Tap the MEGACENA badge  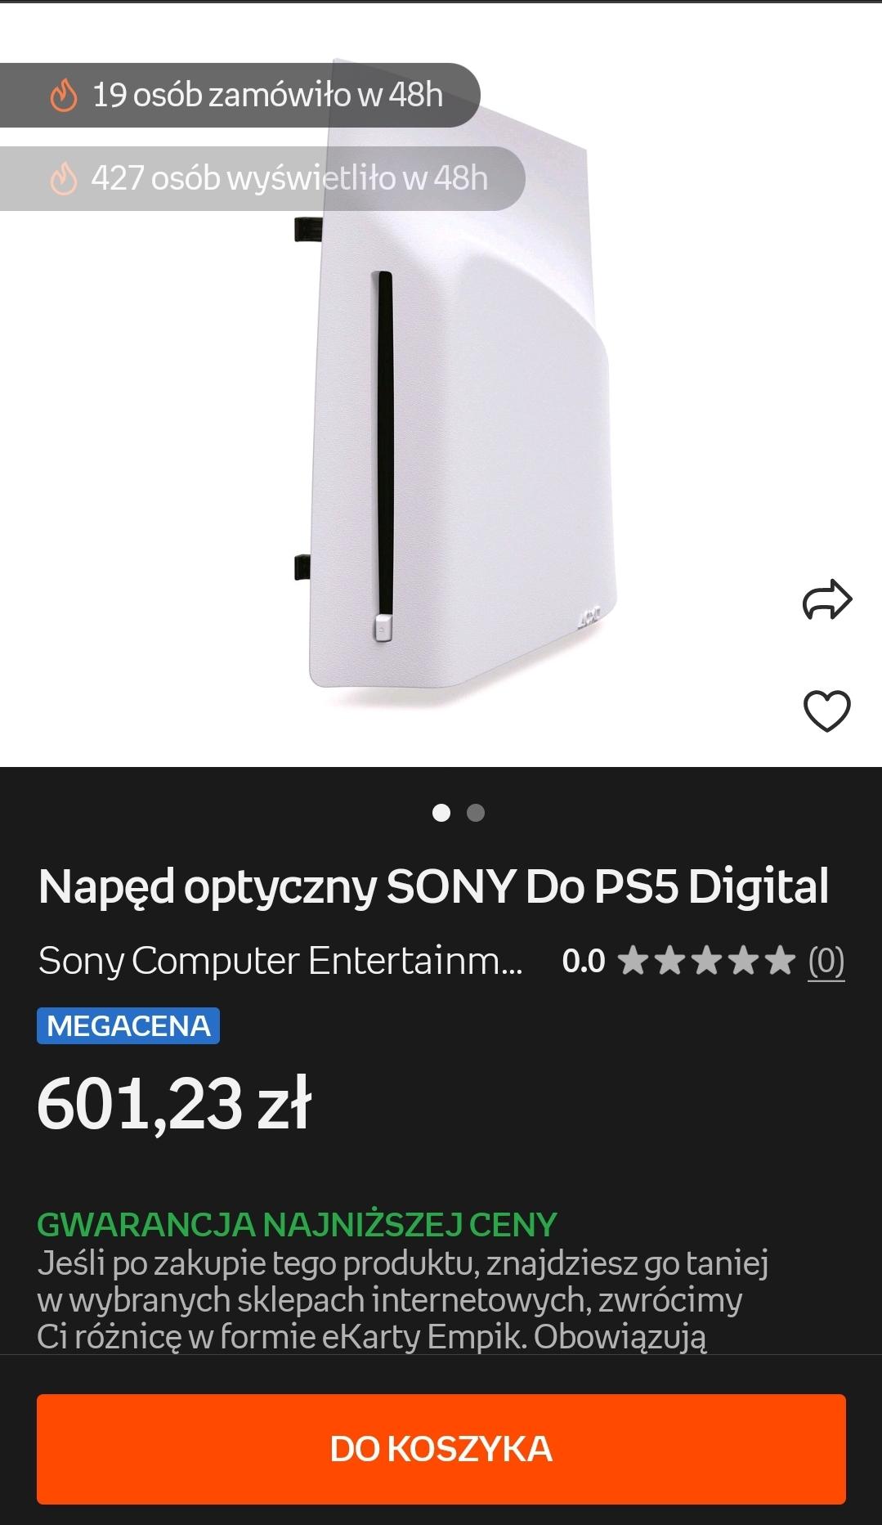[128, 1025]
